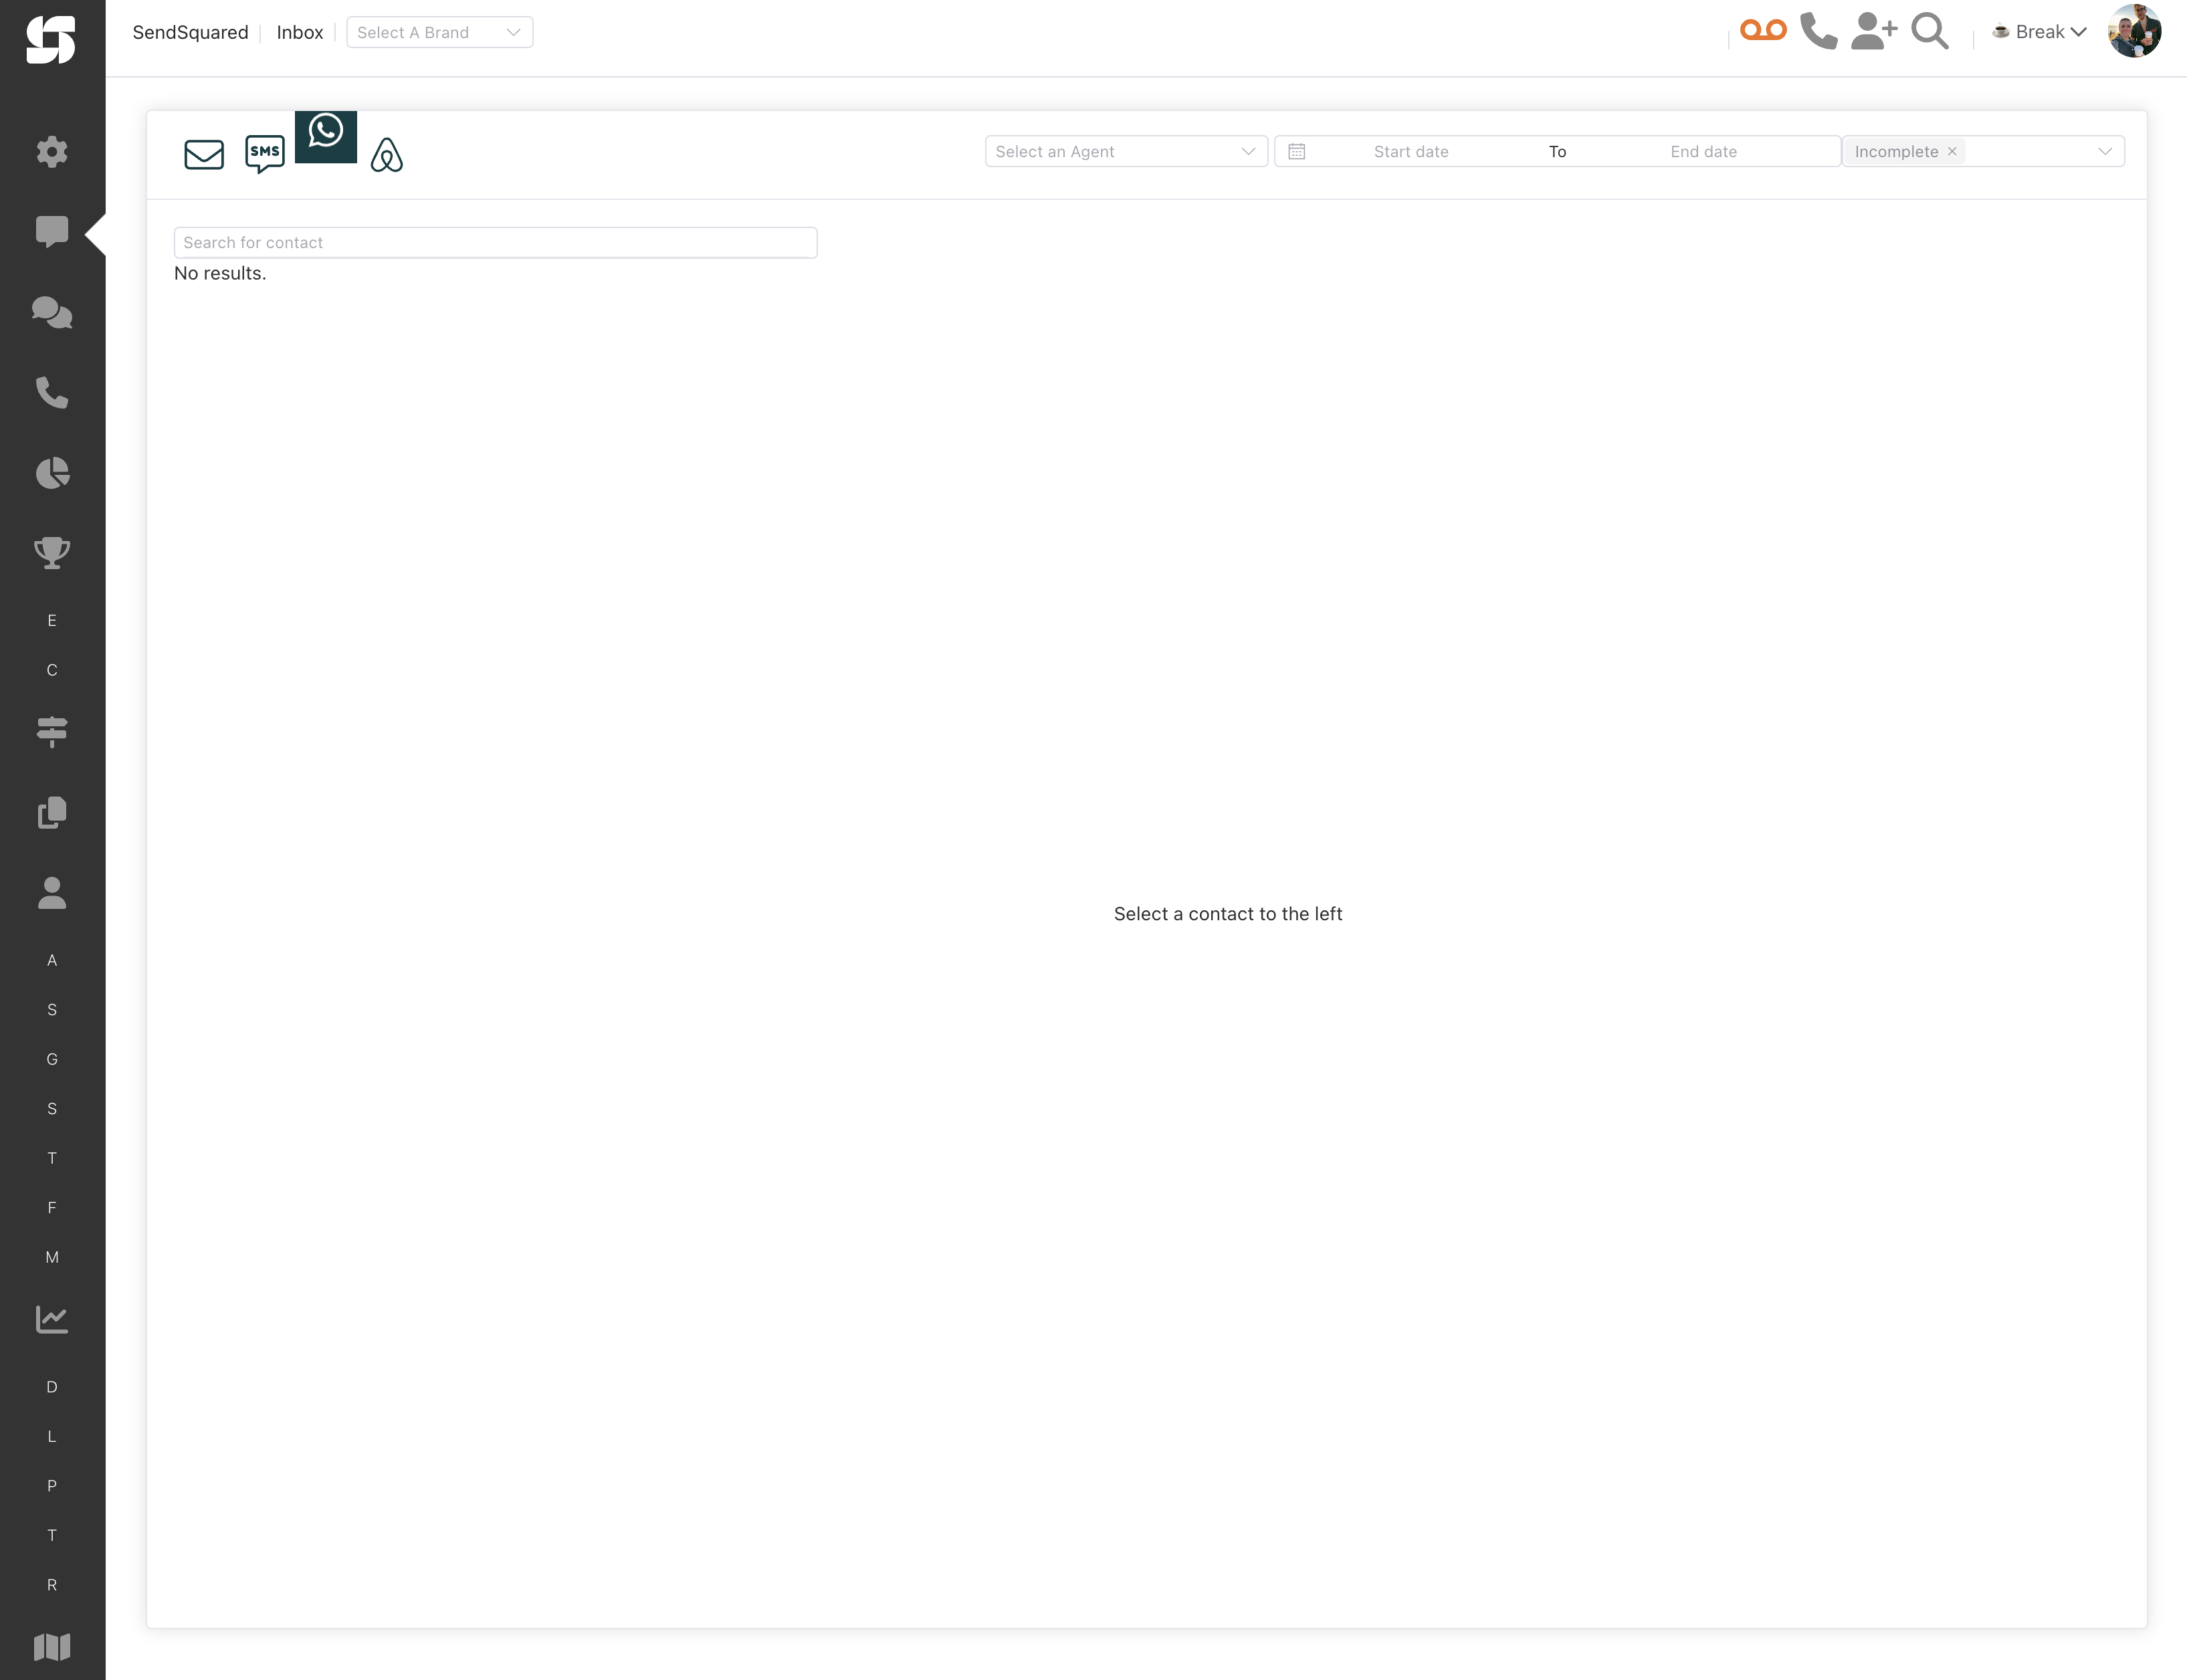Focus the Search for contact field
Image resolution: width=2187 pixels, height=1680 pixels.
pos(496,242)
